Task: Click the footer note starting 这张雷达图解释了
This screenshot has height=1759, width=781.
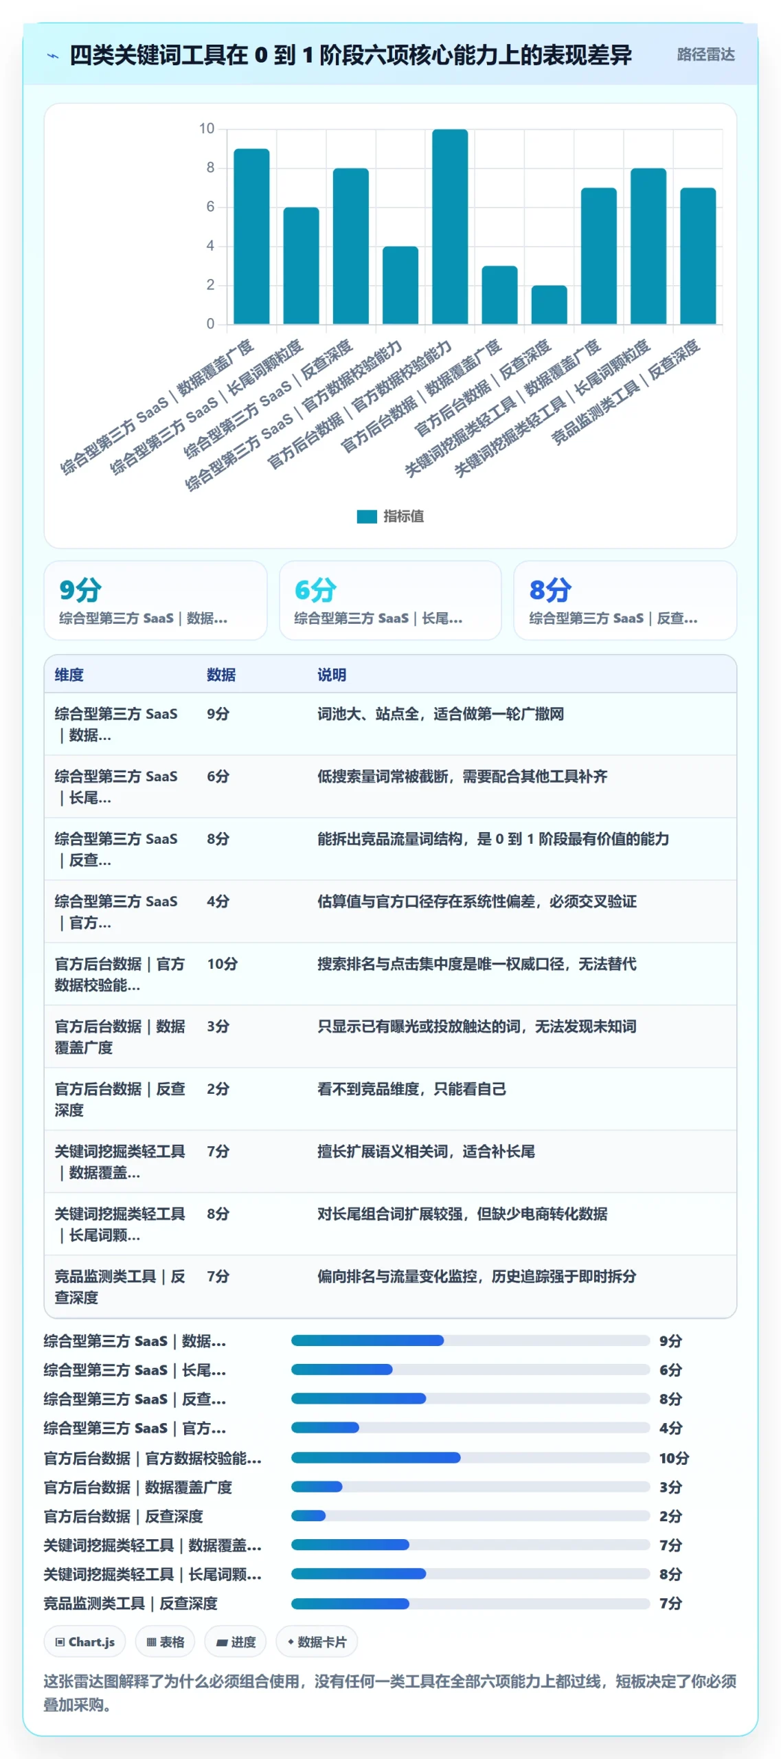Action: [x=390, y=1693]
